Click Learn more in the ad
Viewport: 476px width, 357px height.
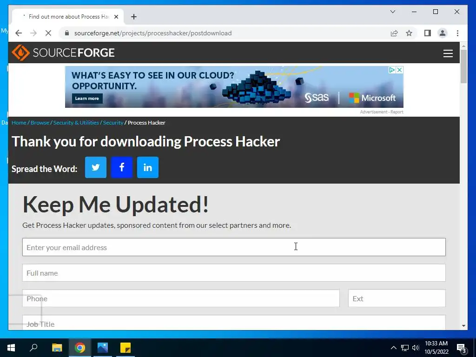[x=87, y=99]
